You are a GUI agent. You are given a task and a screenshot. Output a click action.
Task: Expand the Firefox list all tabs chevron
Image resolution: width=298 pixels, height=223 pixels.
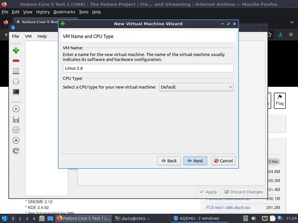tap(292, 22)
